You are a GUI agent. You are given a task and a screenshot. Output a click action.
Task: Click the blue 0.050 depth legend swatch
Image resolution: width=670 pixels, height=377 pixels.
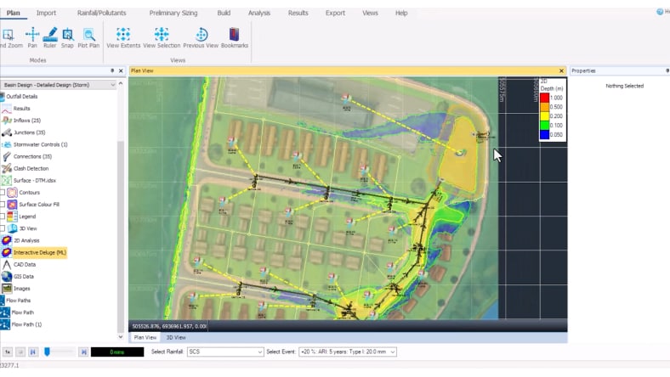544,134
